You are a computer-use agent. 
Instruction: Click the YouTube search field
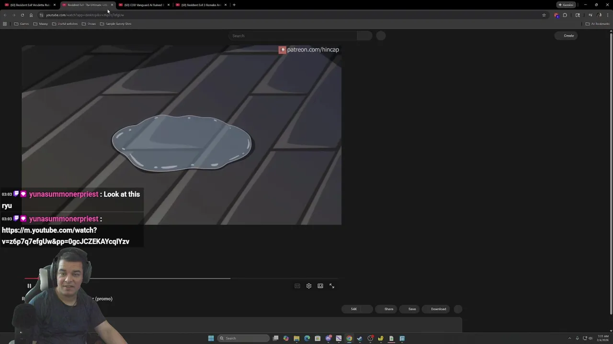[293, 36]
